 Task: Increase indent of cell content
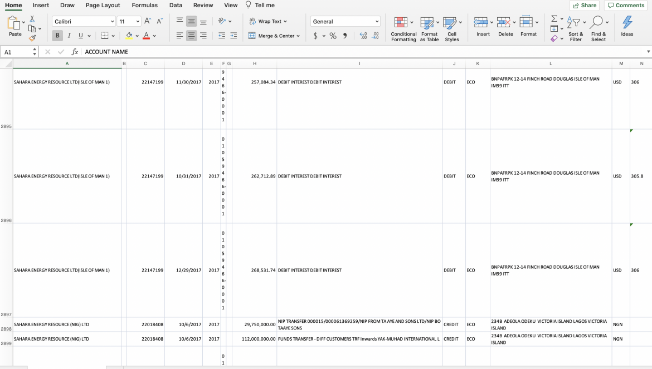[233, 36]
